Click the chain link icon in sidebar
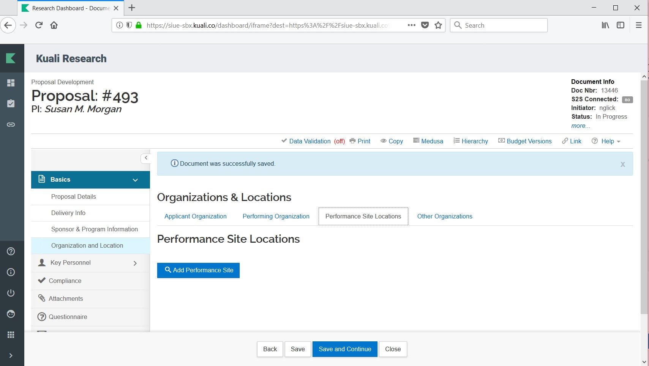This screenshot has height=366, width=649. tap(11, 124)
